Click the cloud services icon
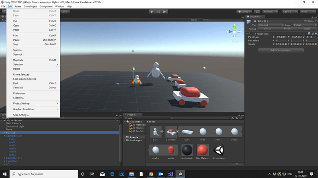This screenshot has width=318, height=178. point(257,12)
